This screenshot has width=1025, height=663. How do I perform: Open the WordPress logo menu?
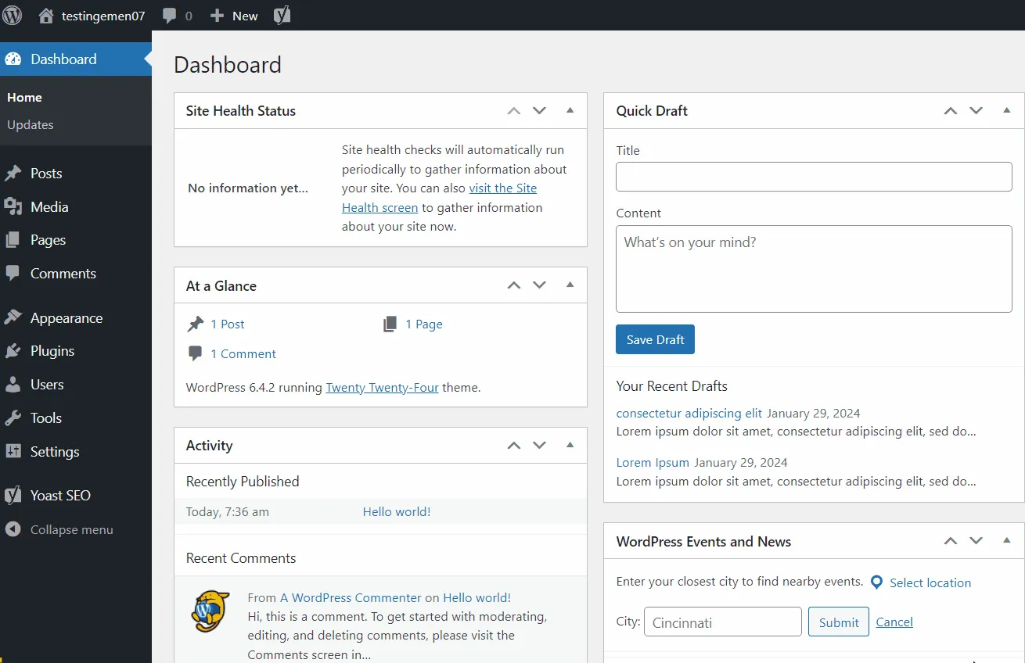12,15
